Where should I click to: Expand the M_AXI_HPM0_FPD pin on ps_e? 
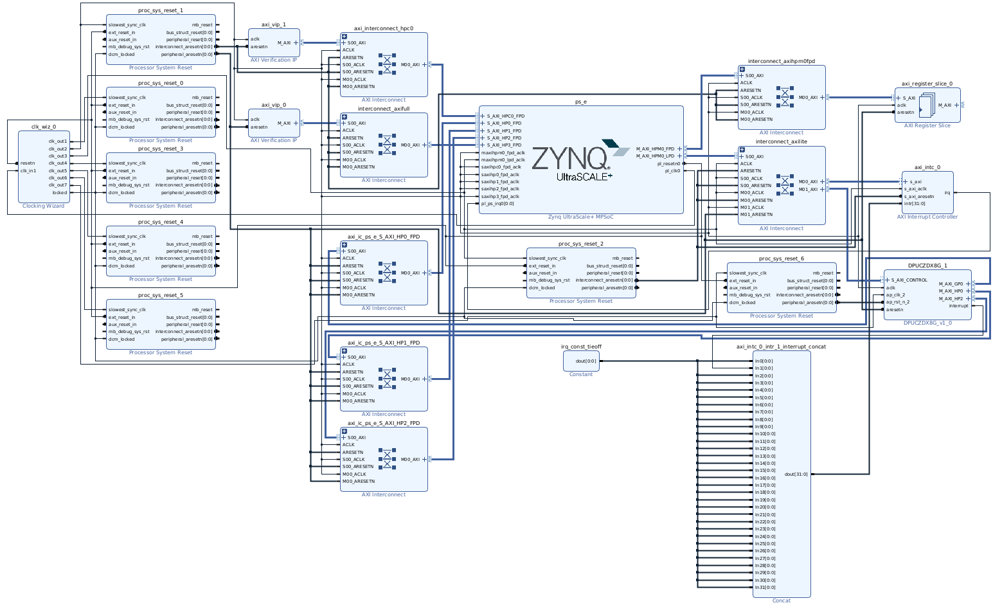(x=680, y=147)
